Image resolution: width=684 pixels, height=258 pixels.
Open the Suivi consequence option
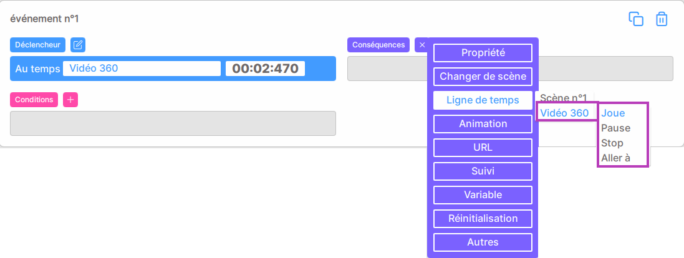(x=483, y=171)
